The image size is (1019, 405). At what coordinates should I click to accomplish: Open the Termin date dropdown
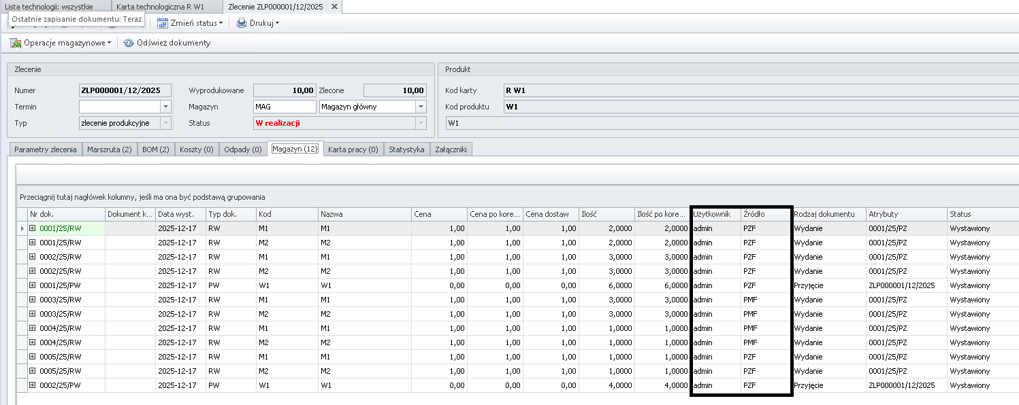point(165,107)
